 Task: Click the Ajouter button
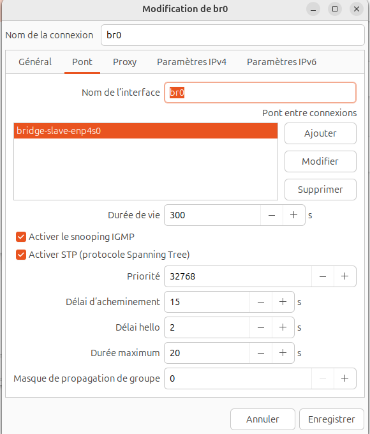click(320, 133)
